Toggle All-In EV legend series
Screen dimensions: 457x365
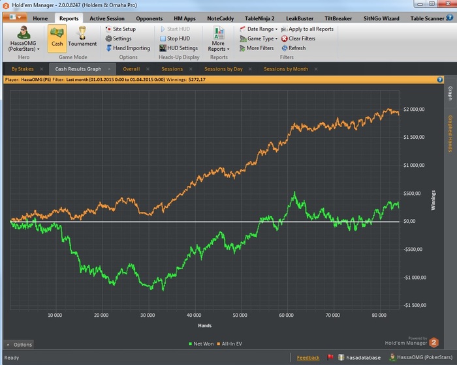[x=229, y=343]
